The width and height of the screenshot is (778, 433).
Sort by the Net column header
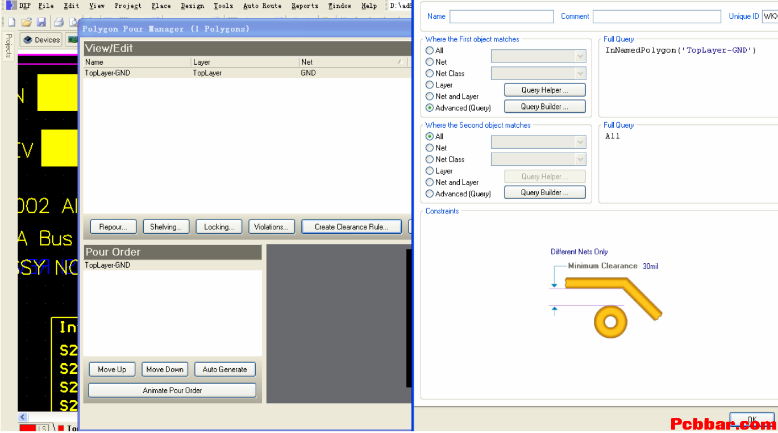(353, 62)
